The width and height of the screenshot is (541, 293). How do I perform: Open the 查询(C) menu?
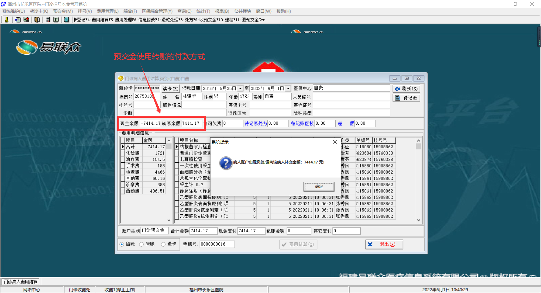tap(184, 11)
